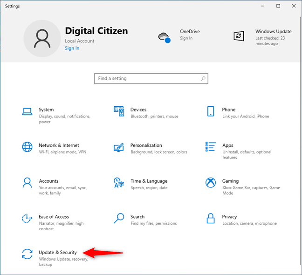Click 'Uninstall, defaults, optional features' description
Screen dimensions: 302x275
pyautogui.click(x=247, y=155)
